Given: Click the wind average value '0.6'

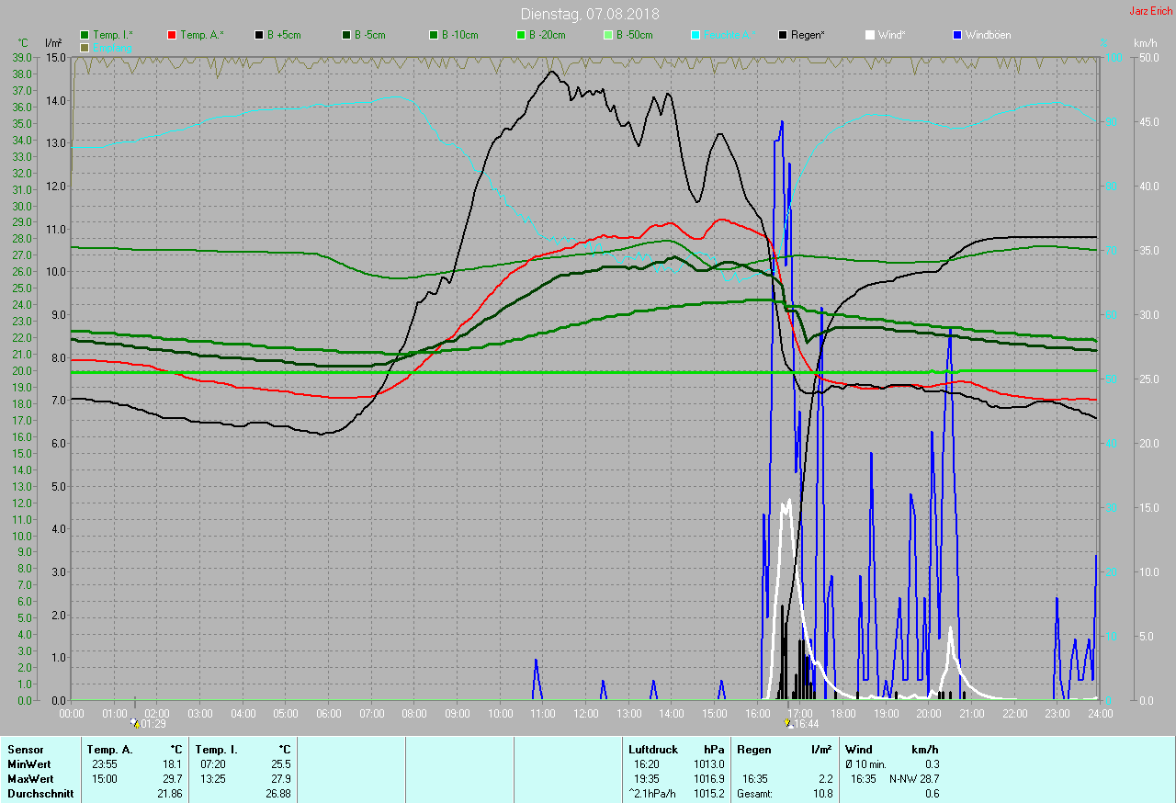Looking at the screenshot, I should coord(932,794).
